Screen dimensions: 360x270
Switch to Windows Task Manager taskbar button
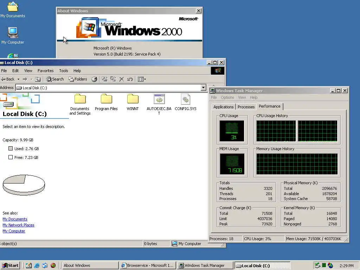[x=205, y=265]
